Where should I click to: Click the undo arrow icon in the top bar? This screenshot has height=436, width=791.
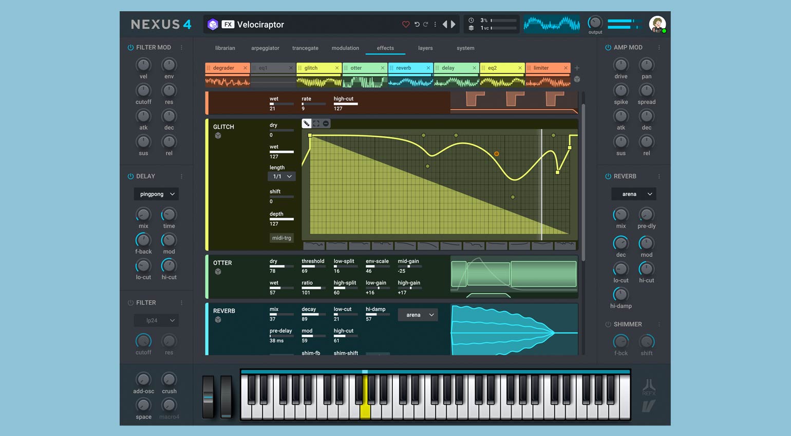coord(417,24)
